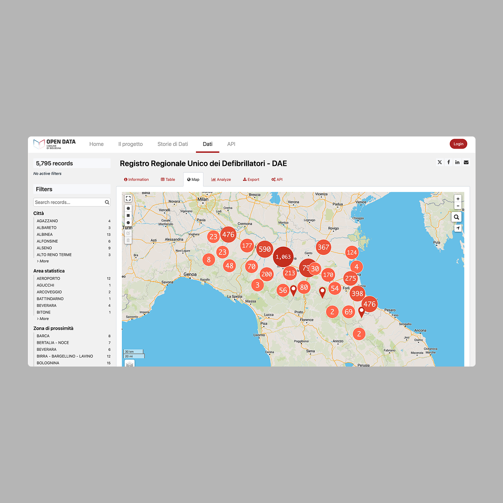This screenshot has width=503, height=503.
Task: Share the dataset via email
Action: pos(466,162)
